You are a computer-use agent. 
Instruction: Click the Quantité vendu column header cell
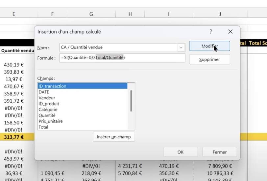click(x=17, y=50)
